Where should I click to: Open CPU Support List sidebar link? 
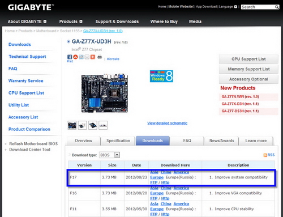coord(26,93)
